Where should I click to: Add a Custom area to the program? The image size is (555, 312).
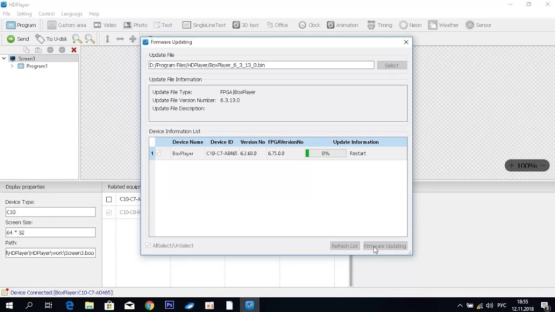click(67, 25)
